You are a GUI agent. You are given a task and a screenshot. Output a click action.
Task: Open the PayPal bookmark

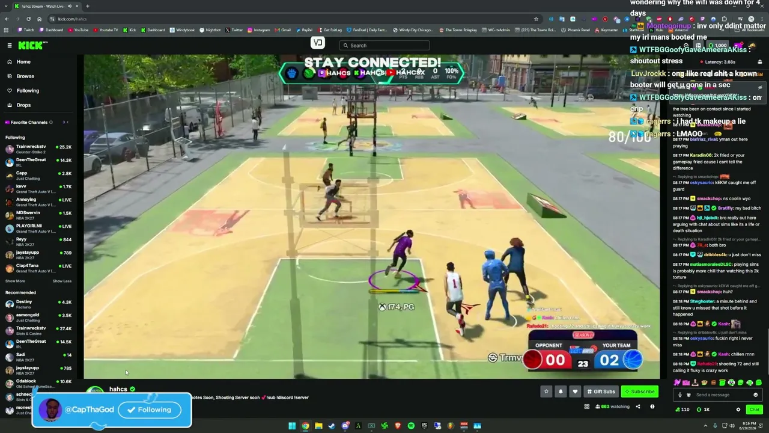pyautogui.click(x=304, y=30)
